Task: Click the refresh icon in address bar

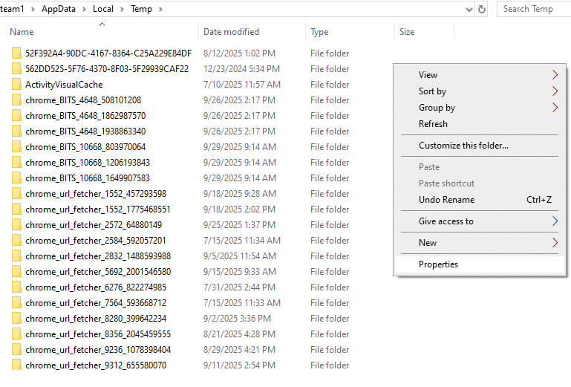Action: [482, 9]
